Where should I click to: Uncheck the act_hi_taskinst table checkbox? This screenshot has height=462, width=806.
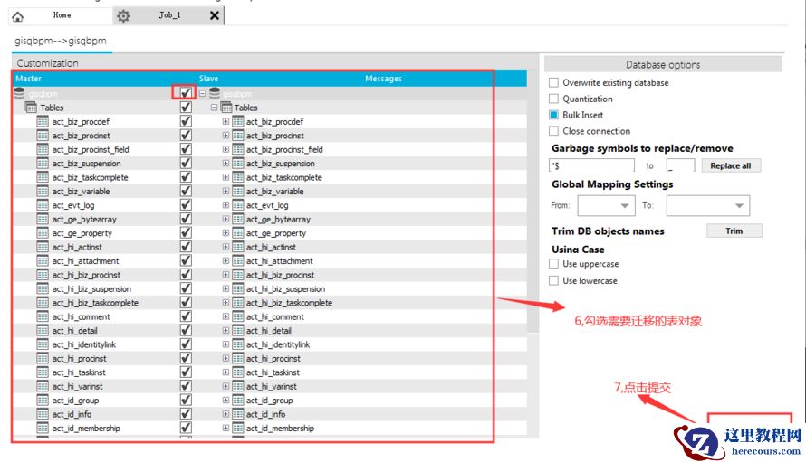point(186,372)
